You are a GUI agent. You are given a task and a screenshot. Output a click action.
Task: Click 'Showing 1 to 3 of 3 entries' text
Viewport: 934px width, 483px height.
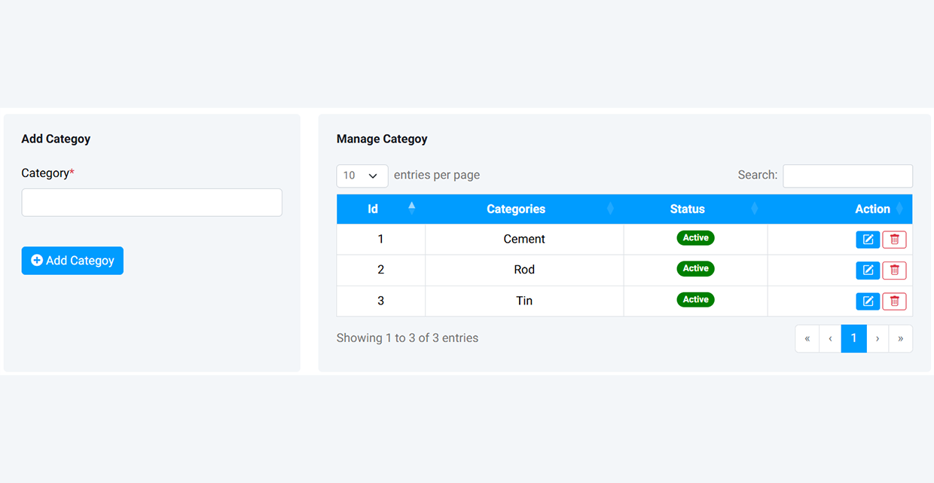tap(407, 338)
